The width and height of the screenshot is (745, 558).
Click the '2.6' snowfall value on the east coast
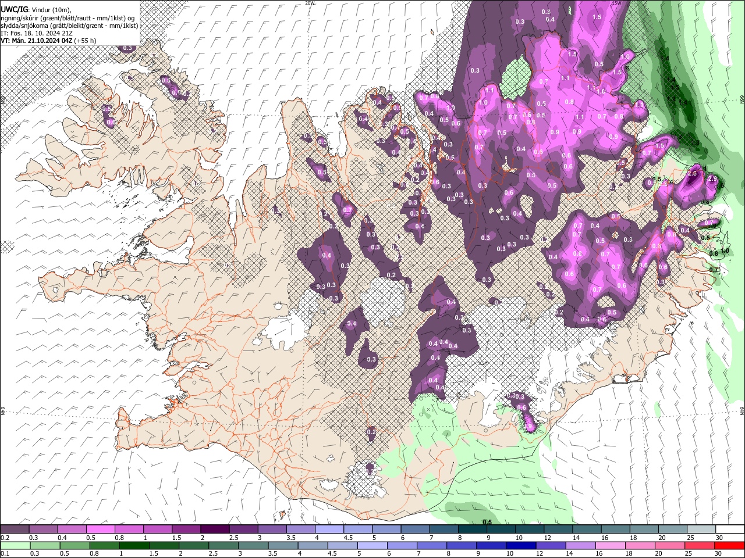point(692,173)
